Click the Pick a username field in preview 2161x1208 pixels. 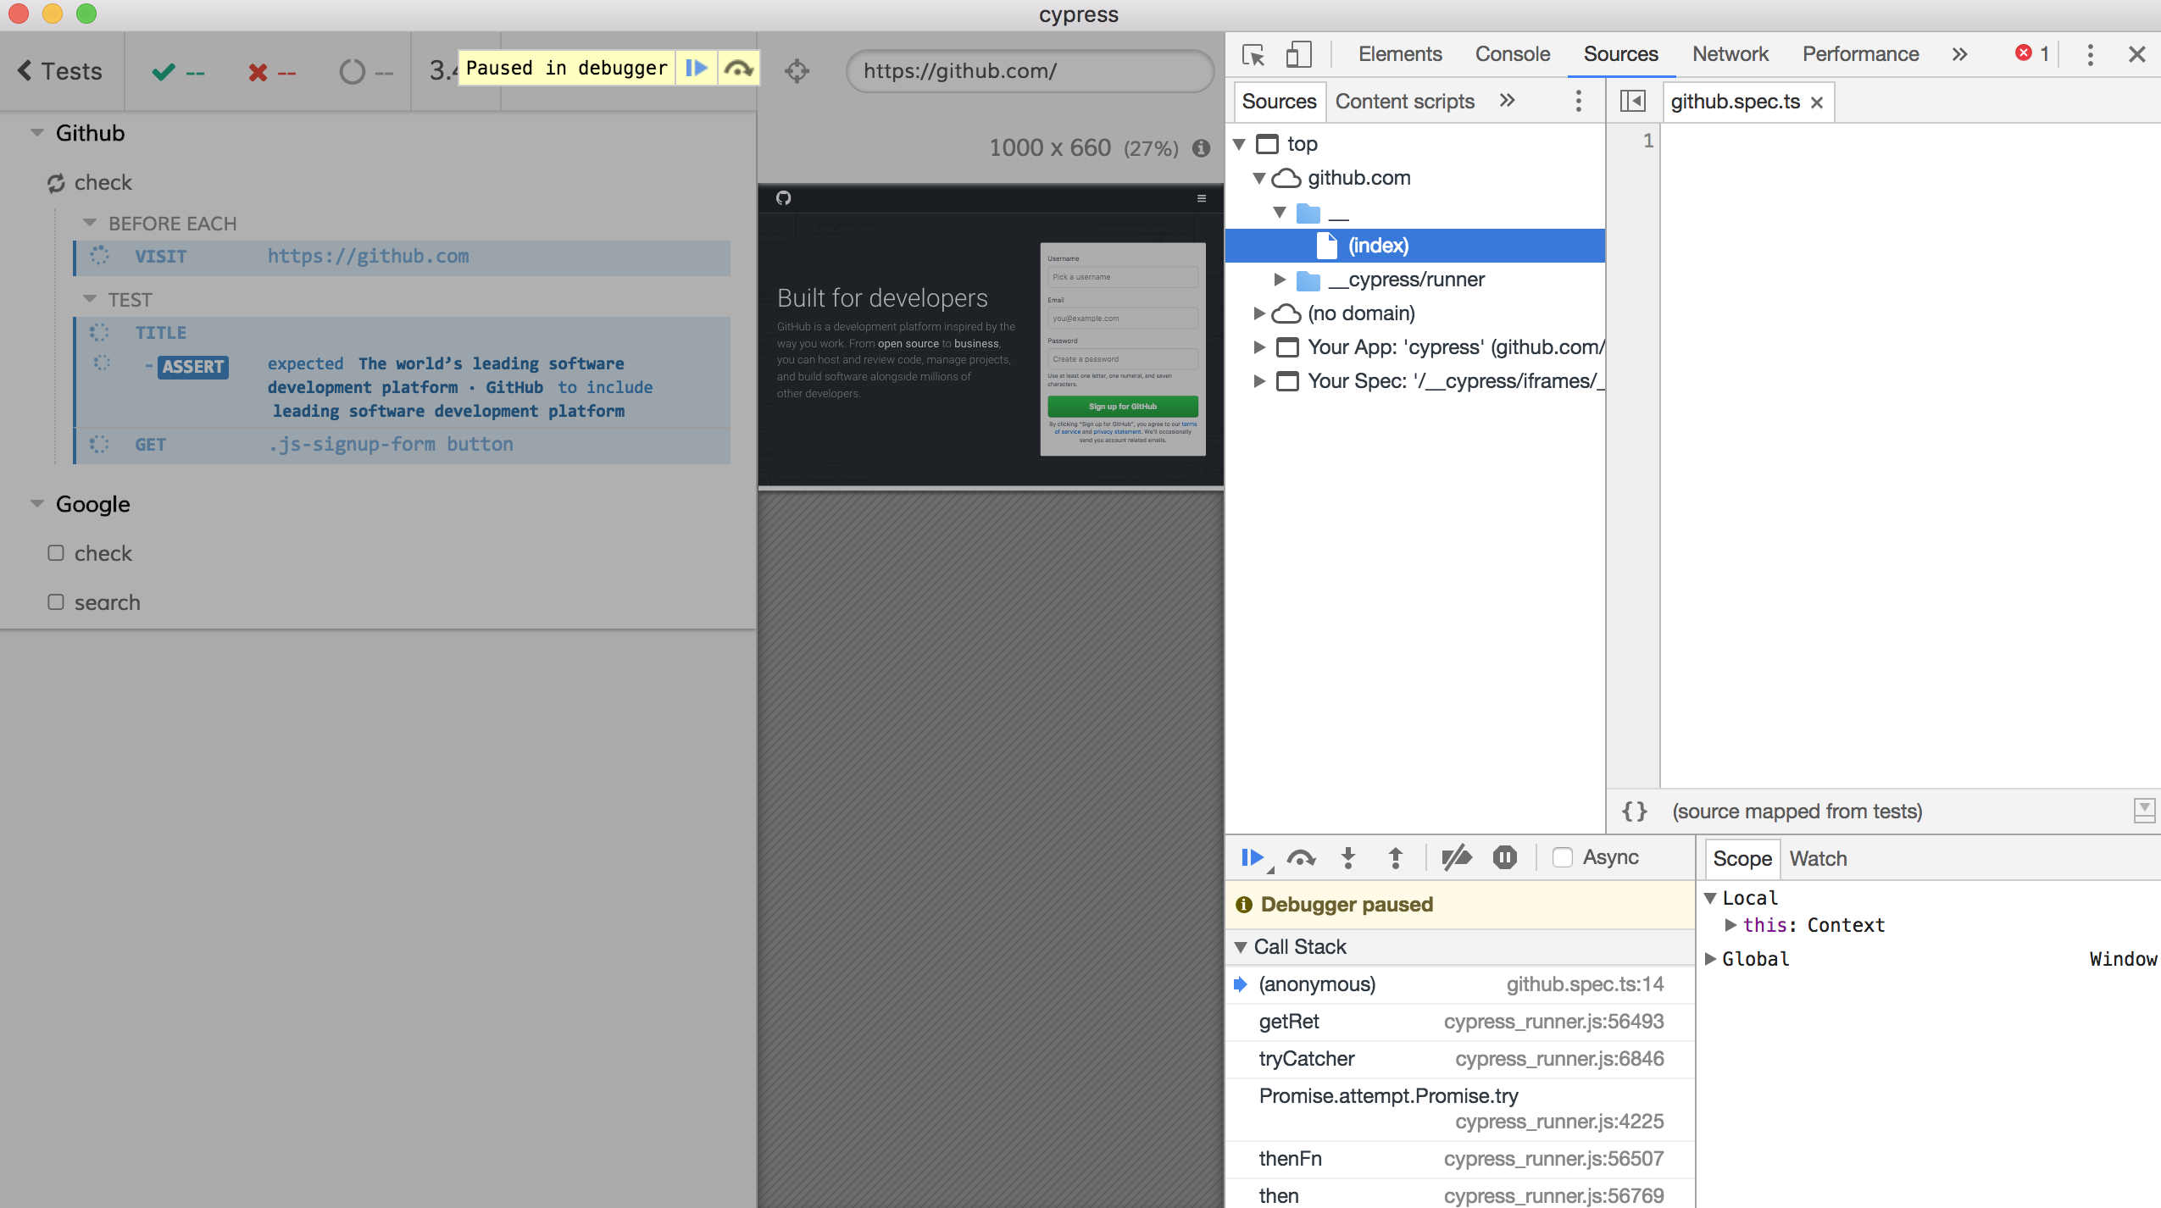click(1122, 277)
